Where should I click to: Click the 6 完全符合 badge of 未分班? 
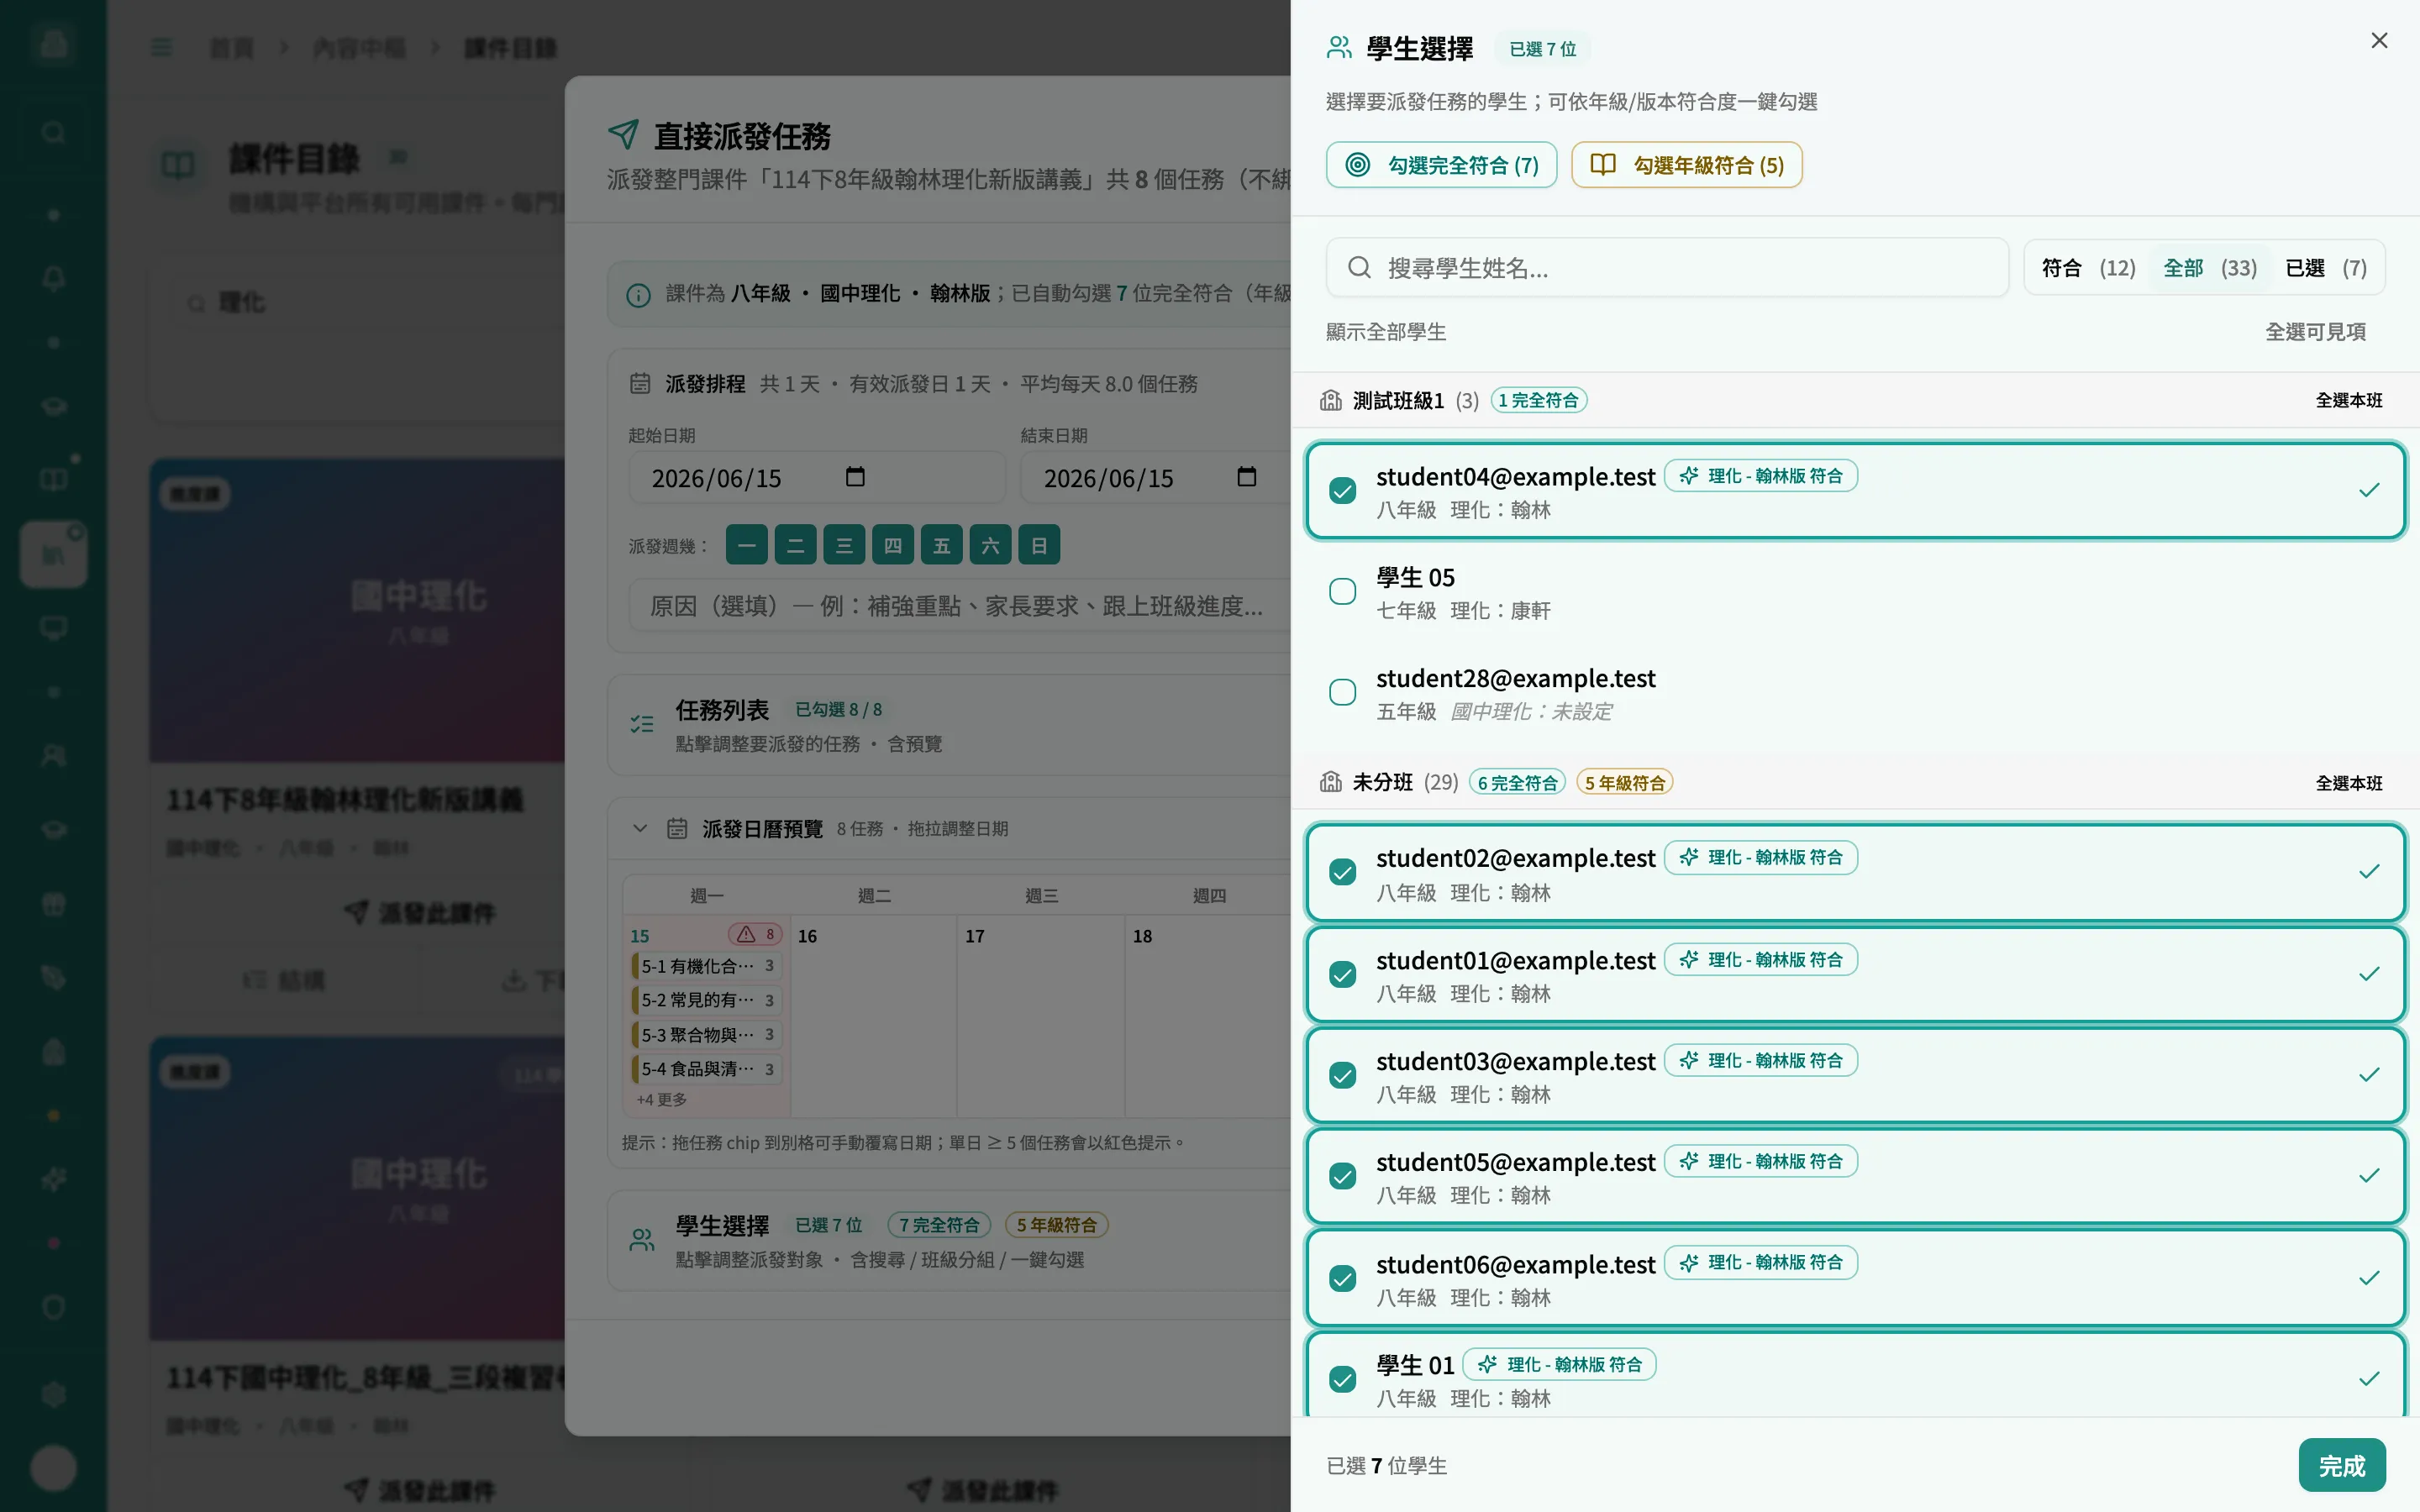1517,783
